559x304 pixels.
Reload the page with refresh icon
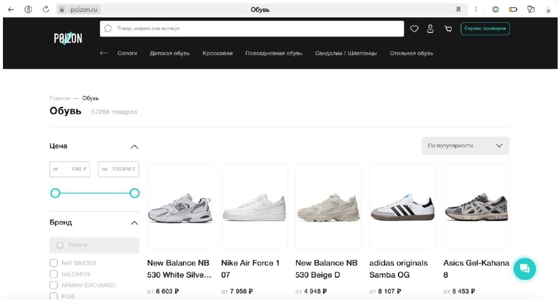(46, 9)
